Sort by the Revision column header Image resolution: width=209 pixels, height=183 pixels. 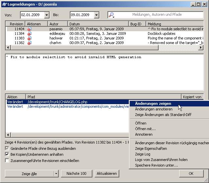[15, 24]
